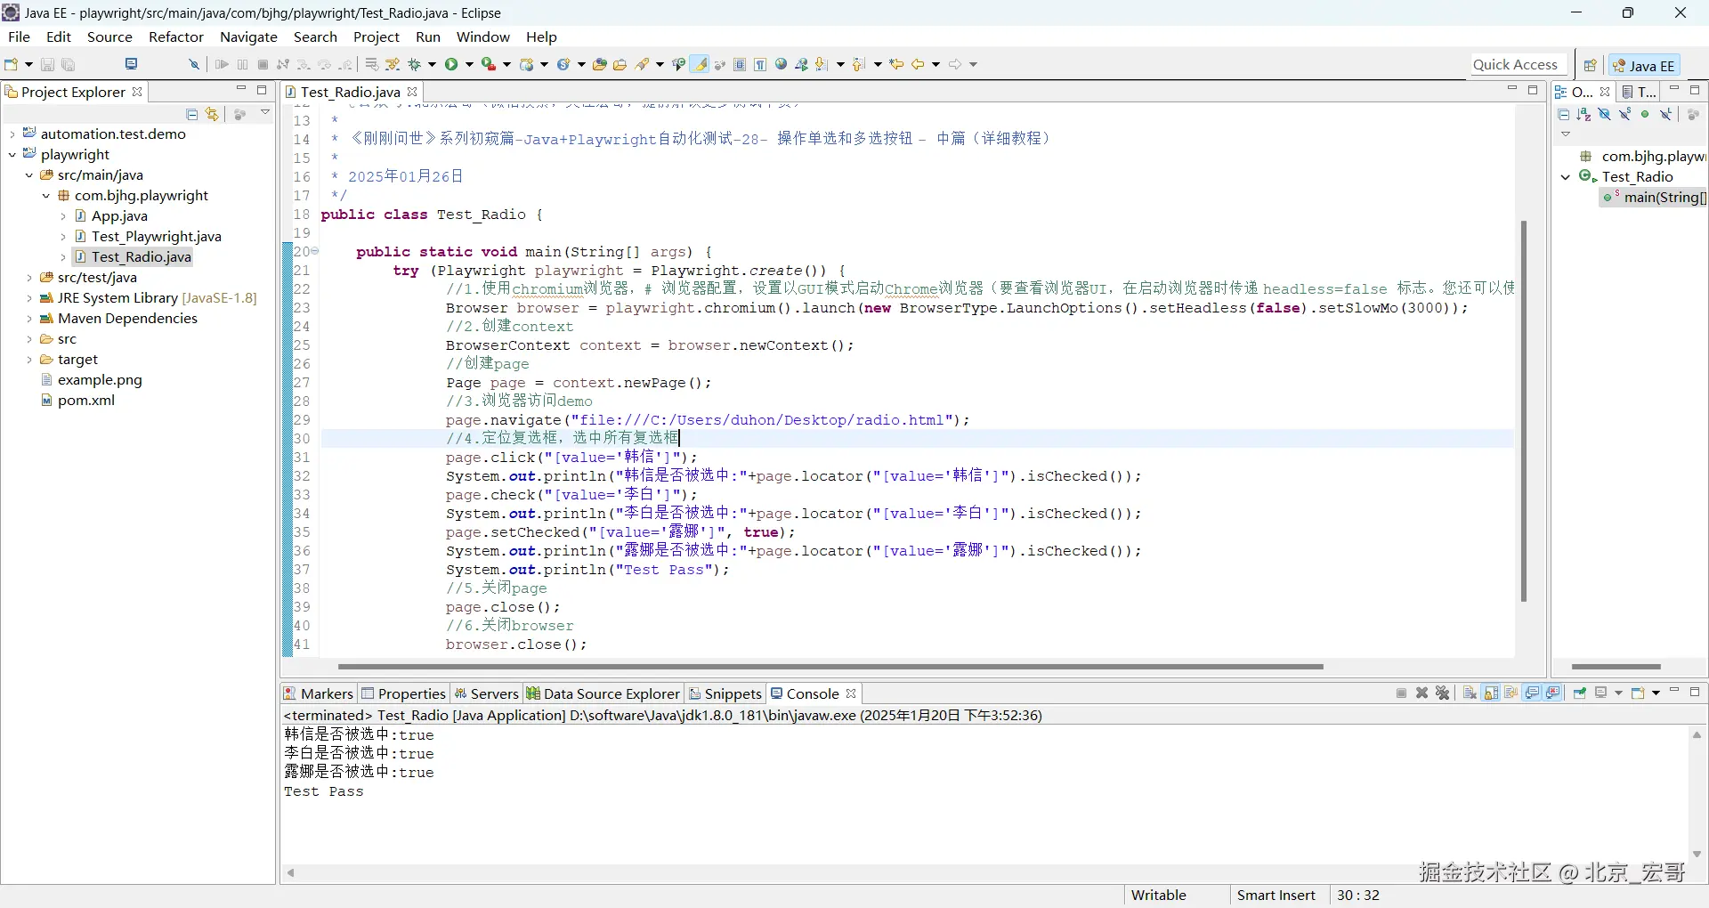Expand the Maven Dependencies tree node

(29, 319)
